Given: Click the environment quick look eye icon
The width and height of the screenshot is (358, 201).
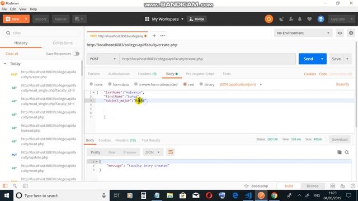Looking at the screenshot, I should 340,33.
